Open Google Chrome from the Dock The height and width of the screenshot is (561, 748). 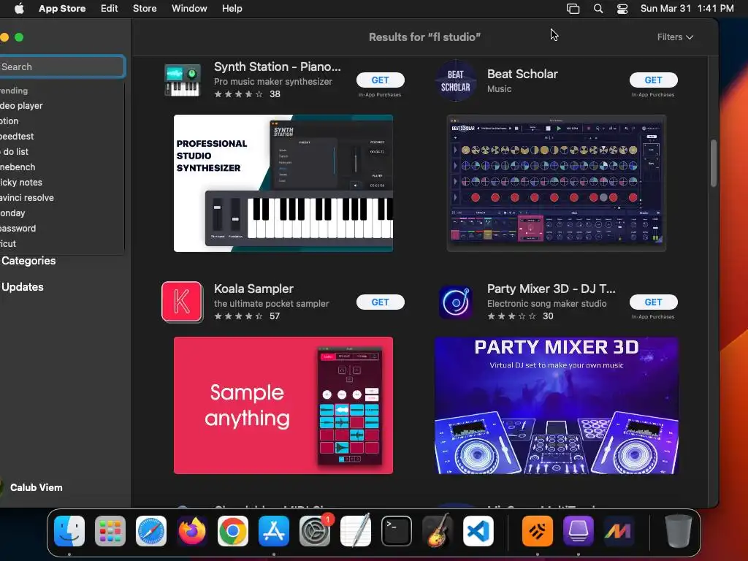click(233, 531)
